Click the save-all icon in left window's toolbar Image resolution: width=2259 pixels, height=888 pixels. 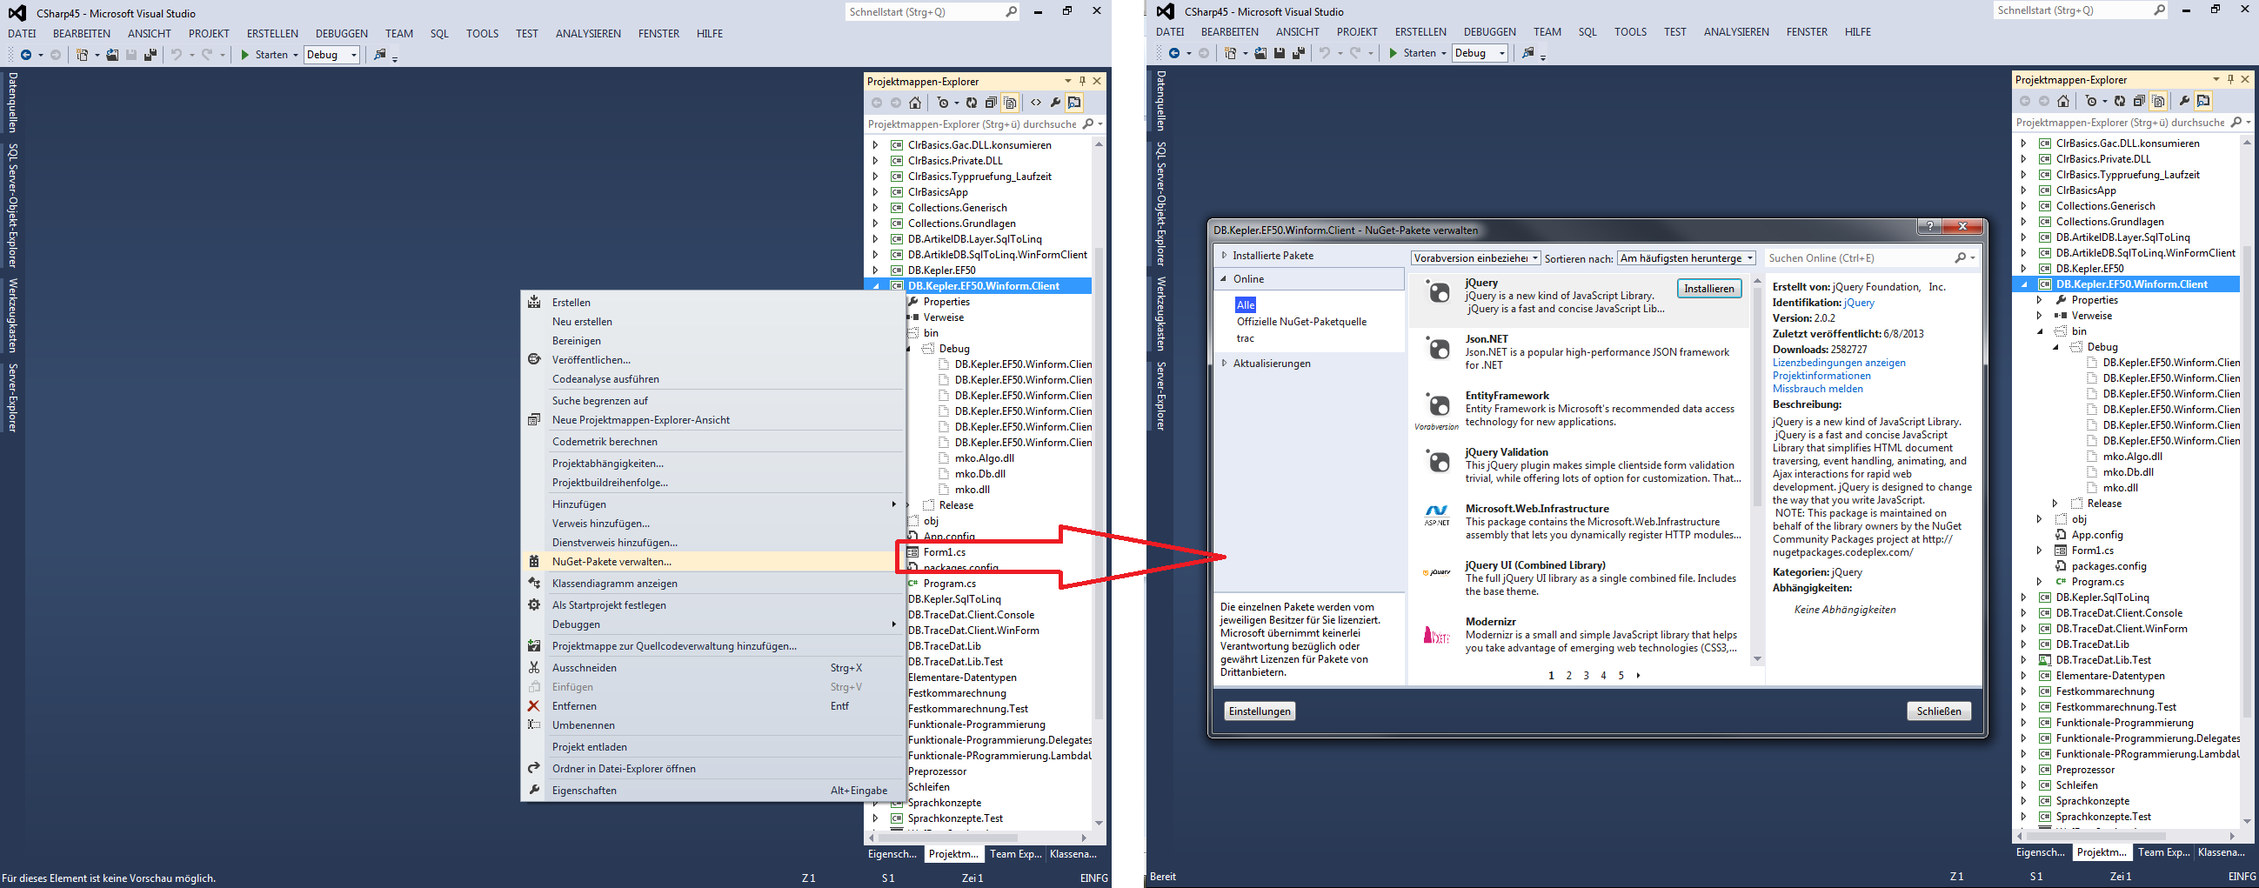(x=150, y=54)
